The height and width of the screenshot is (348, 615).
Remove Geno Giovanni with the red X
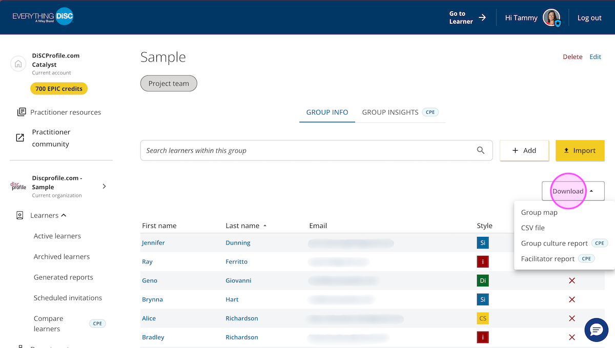click(572, 281)
